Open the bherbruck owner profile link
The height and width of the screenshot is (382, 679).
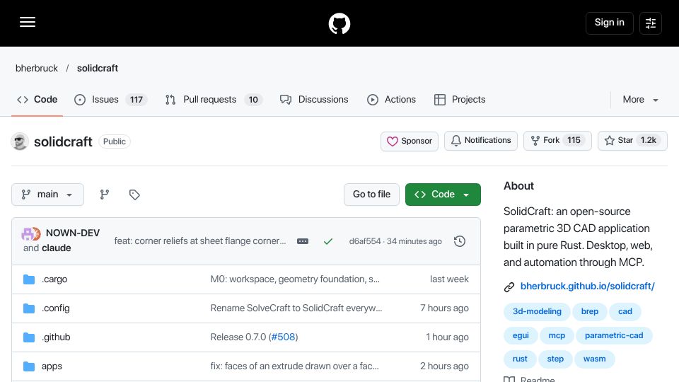[37, 68]
